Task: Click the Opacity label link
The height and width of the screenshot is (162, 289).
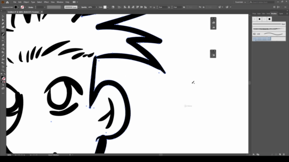Action: point(84,7)
